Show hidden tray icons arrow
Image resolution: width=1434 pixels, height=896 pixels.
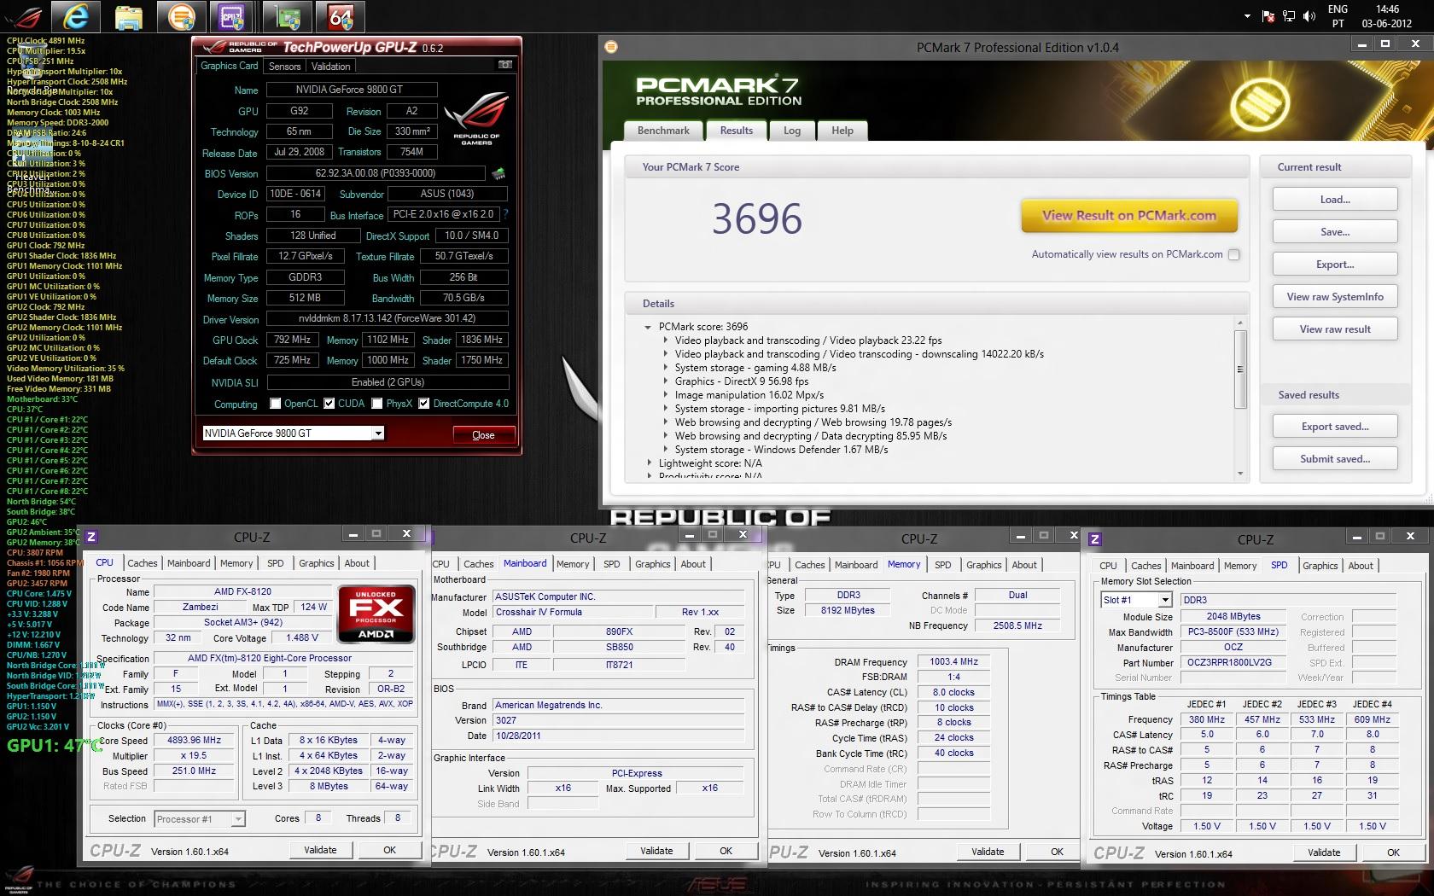point(1247,16)
